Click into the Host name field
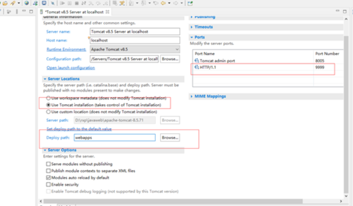 click(135, 40)
